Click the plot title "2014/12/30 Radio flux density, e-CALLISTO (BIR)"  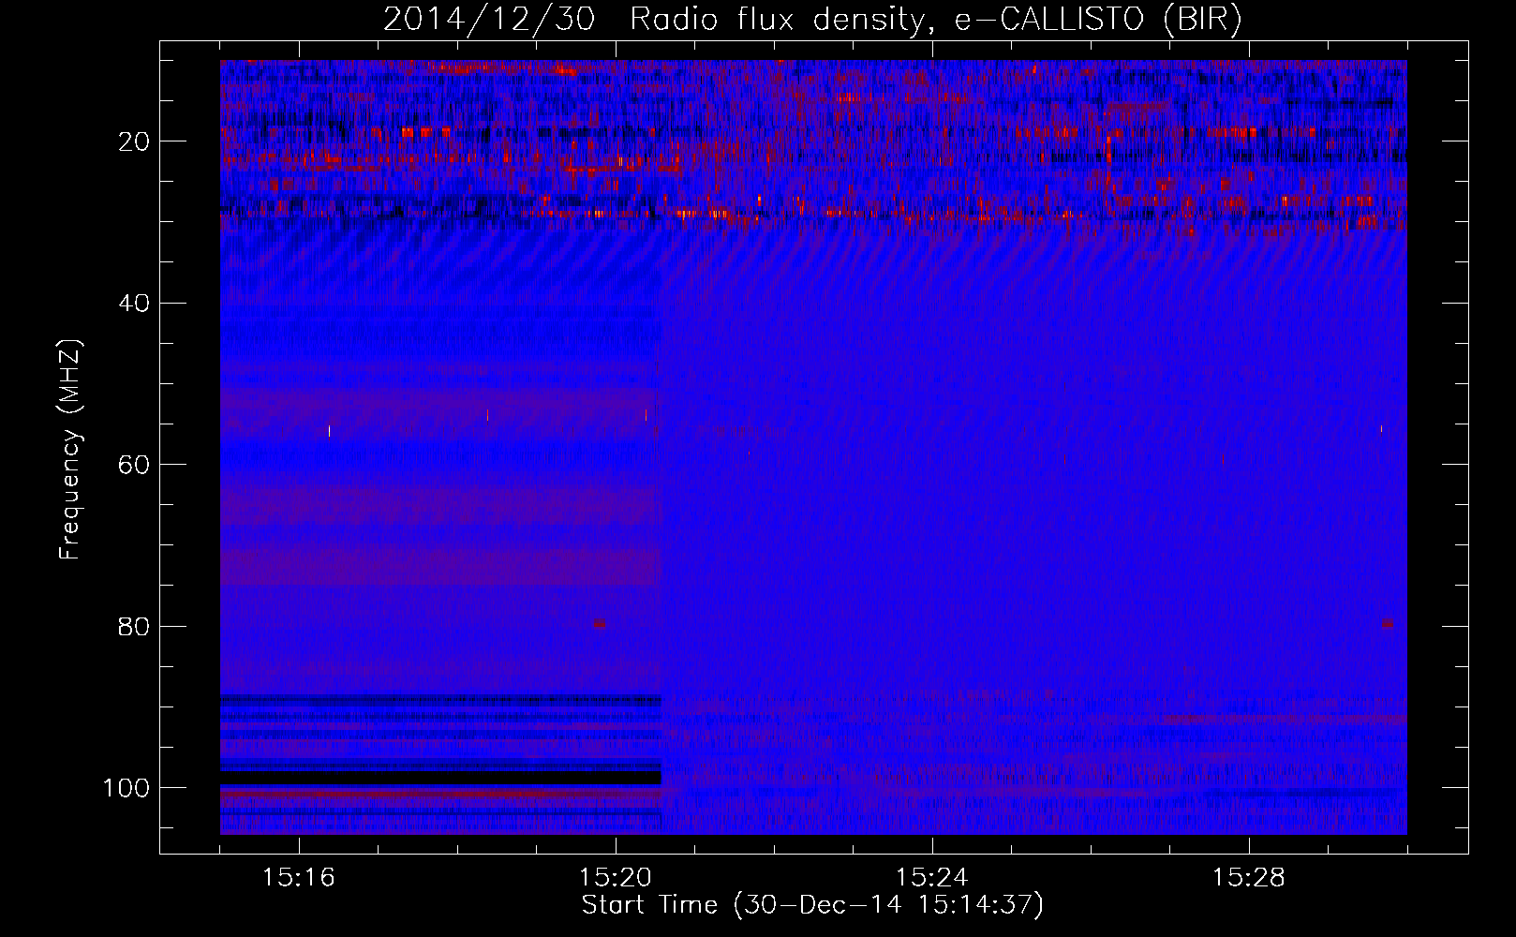(x=812, y=20)
